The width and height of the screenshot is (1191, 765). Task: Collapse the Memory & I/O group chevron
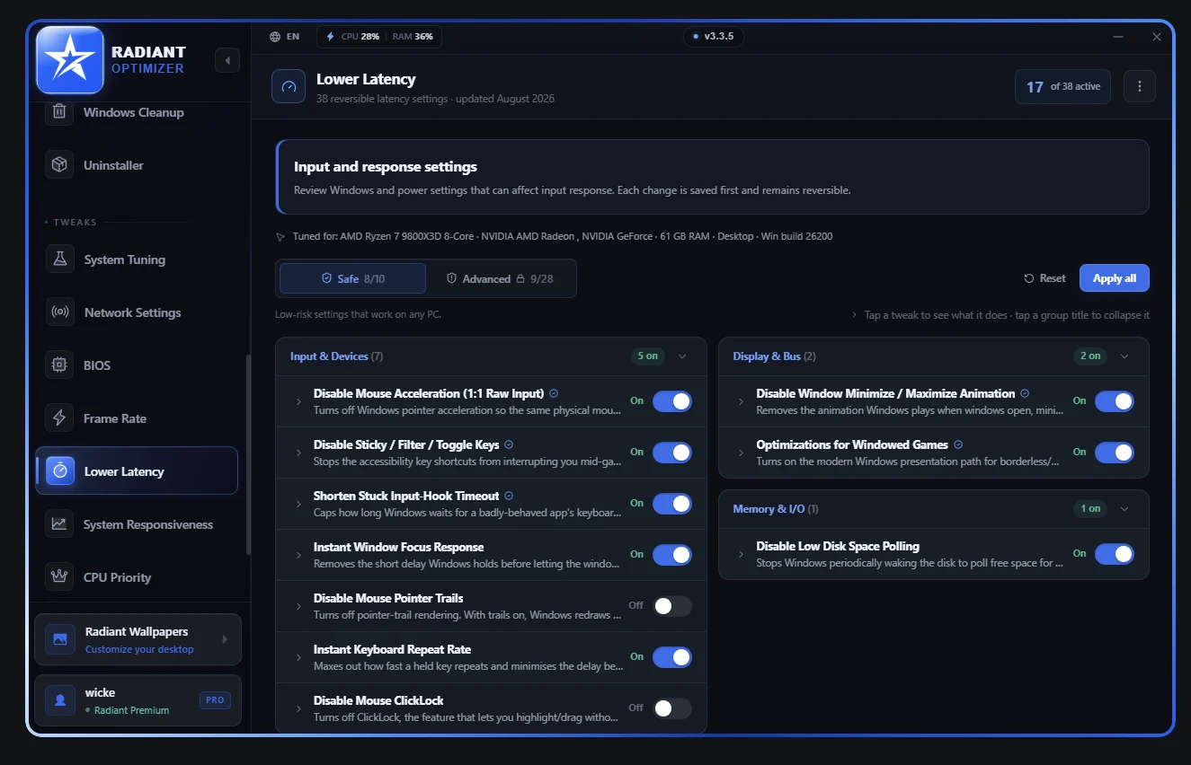pos(1124,509)
